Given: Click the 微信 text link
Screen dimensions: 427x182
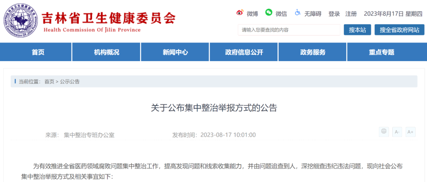Looking at the screenshot, I should 282,14.
